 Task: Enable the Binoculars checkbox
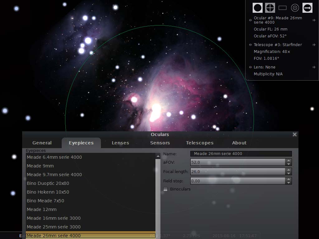point(165,189)
